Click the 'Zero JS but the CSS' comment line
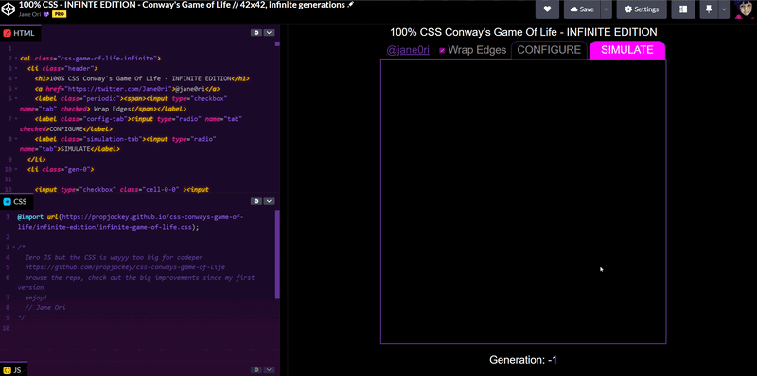757x376 pixels. coord(114,257)
